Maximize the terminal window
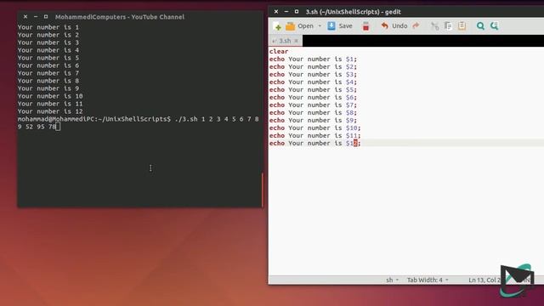Screen dimensions: 544x306 coord(45,17)
